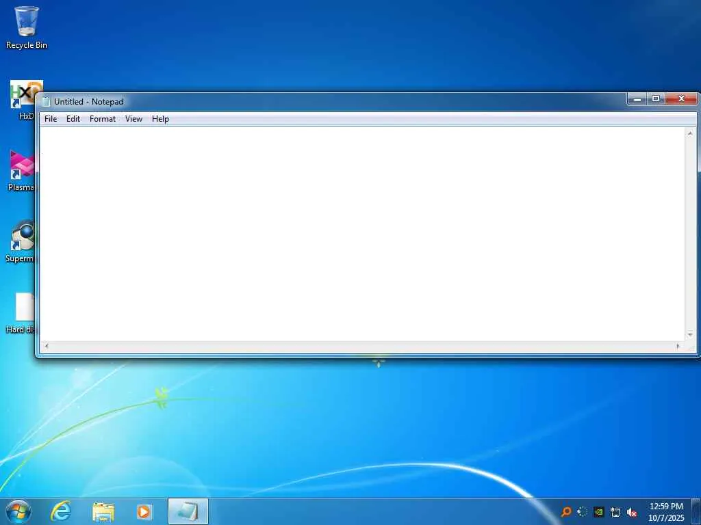Image resolution: width=701 pixels, height=525 pixels.
Task: Click the Notepad title bar icon
Action: (x=46, y=102)
